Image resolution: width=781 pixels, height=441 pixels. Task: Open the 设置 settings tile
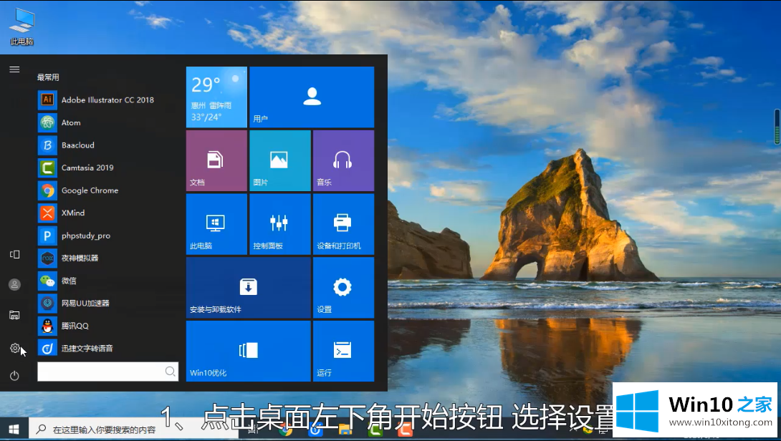344,288
